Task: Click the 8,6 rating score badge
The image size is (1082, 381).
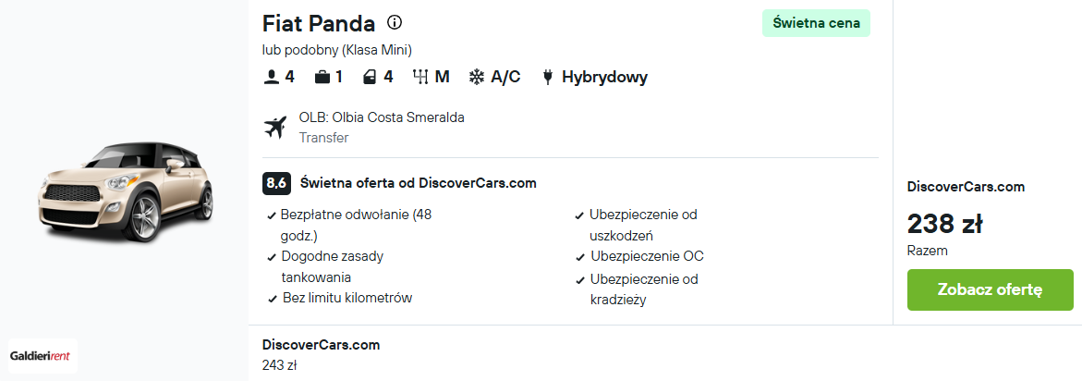Action: point(276,184)
